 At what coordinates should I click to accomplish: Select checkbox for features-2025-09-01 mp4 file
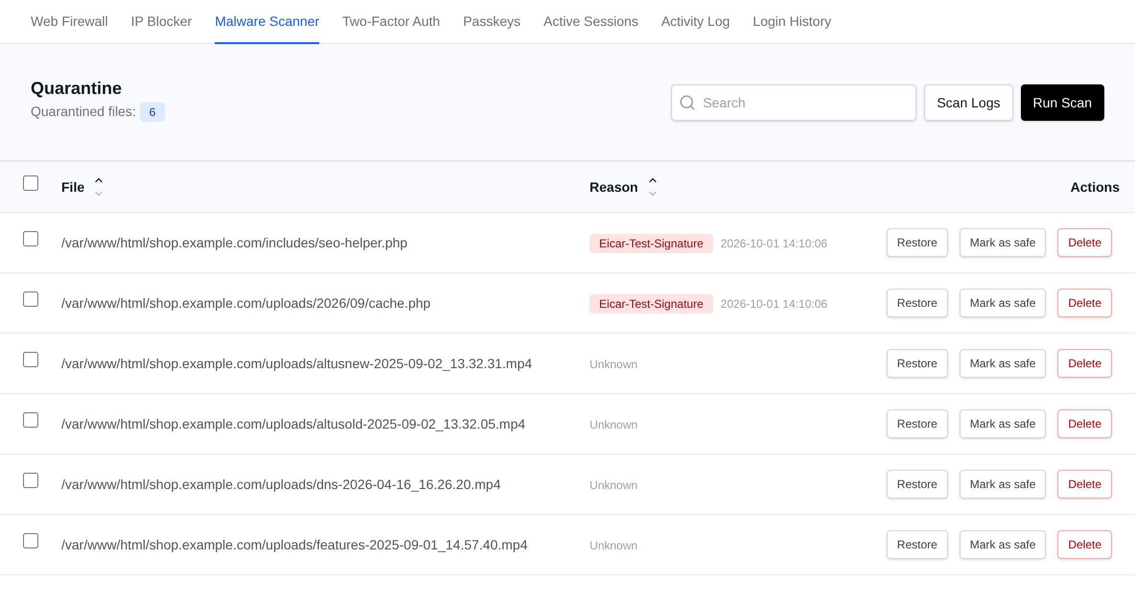click(x=31, y=541)
